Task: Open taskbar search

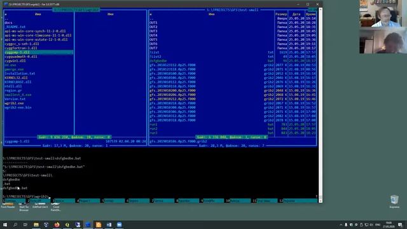Action: pyautogui.click(x=15, y=225)
